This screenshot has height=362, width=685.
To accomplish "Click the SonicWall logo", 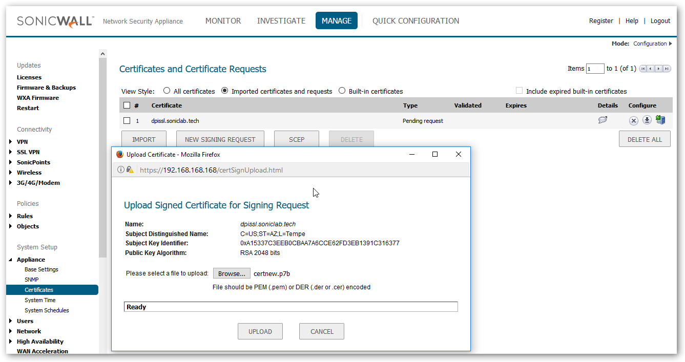I will coord(55,21).
